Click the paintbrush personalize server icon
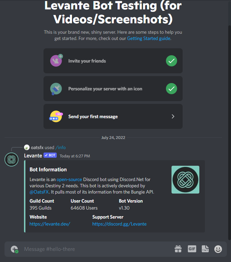This screenshot has height=262, width=231. coord(56,89)
